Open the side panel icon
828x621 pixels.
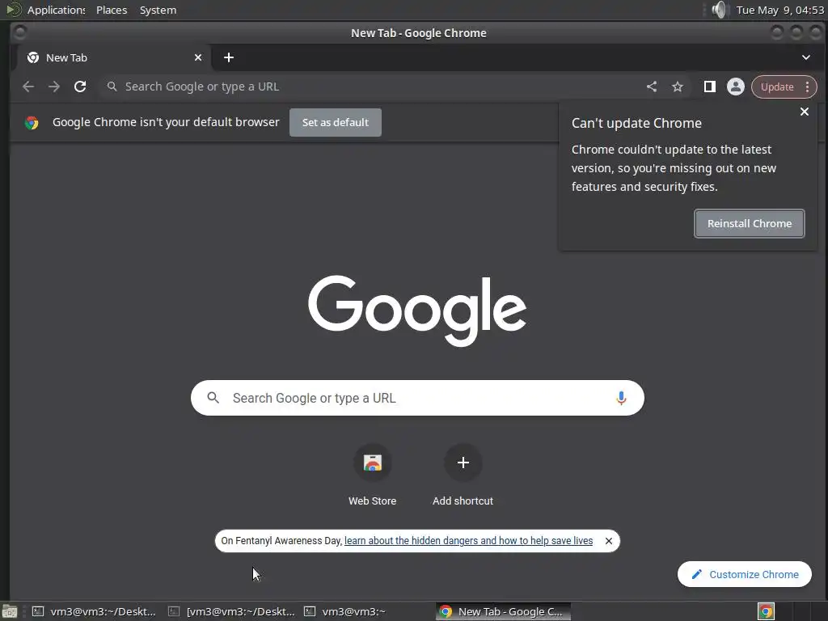(x=710, y=87)
